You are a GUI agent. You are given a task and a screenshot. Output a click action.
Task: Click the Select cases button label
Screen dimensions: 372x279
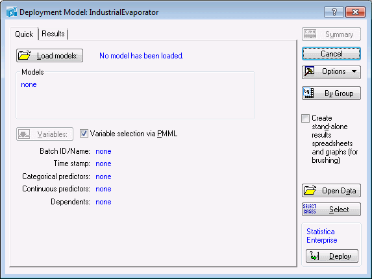(339, 210)
